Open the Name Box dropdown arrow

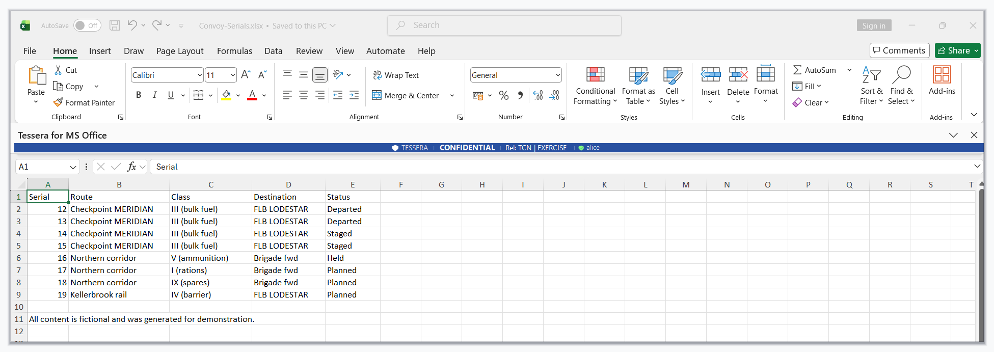pyautogui.click(x=73, y=167)
